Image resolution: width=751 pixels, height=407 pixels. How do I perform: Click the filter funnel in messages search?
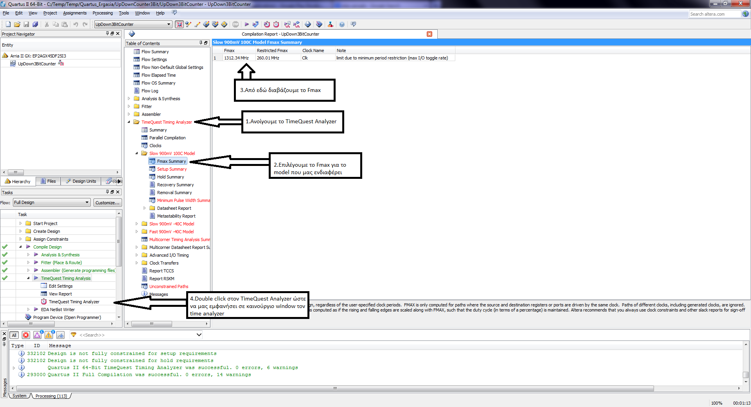point(74,335)
